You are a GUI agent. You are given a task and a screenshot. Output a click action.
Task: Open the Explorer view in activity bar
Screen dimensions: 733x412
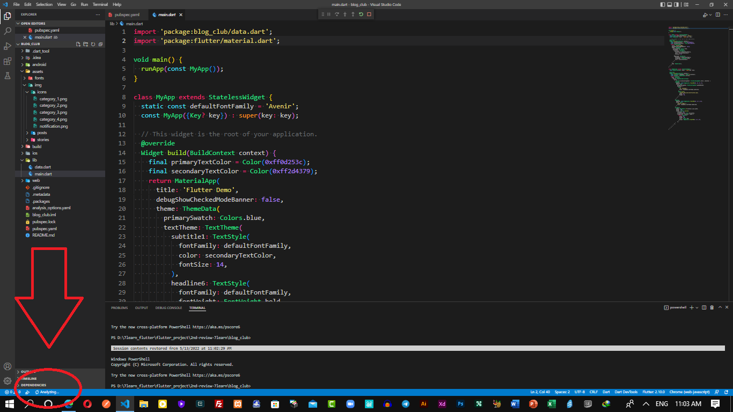coord(8,16)
